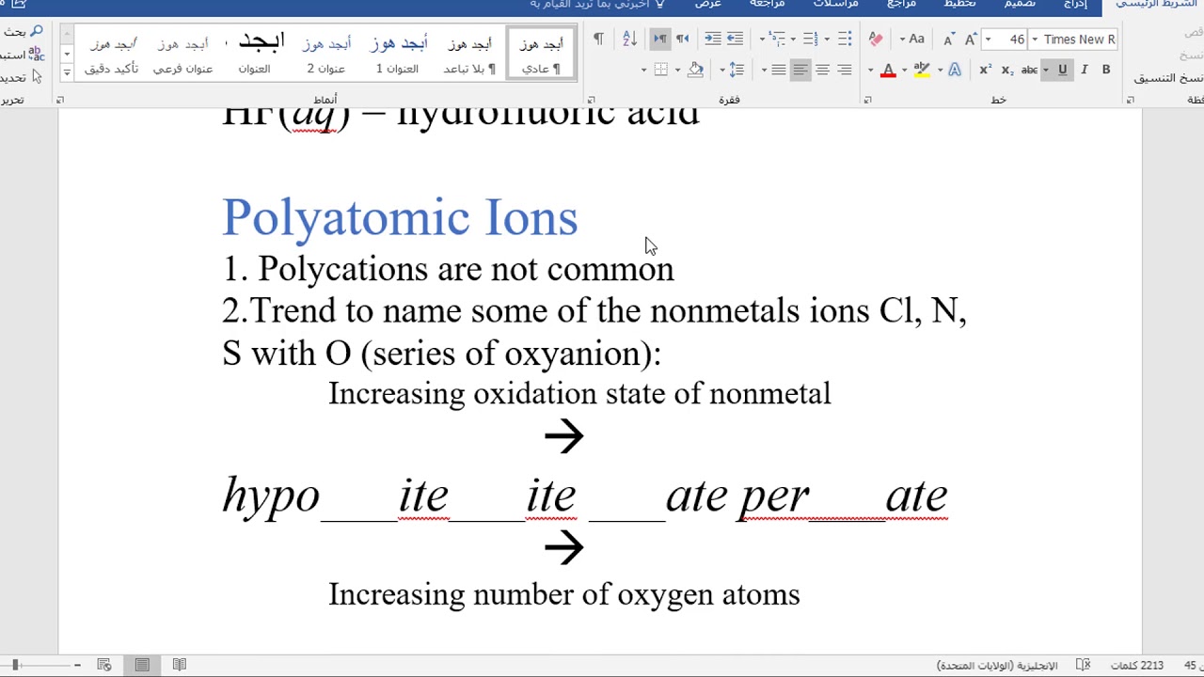
Task: Toggle show/hide paragraph marks
Action: pos(598,39)
